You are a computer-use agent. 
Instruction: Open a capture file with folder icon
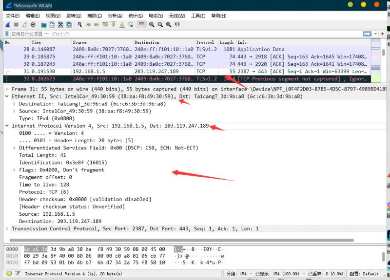pyautogui.click(x=44, y=24)
